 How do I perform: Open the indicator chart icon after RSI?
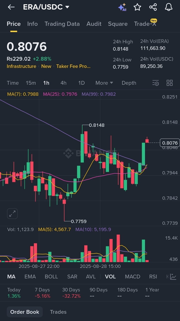(173, 277)
